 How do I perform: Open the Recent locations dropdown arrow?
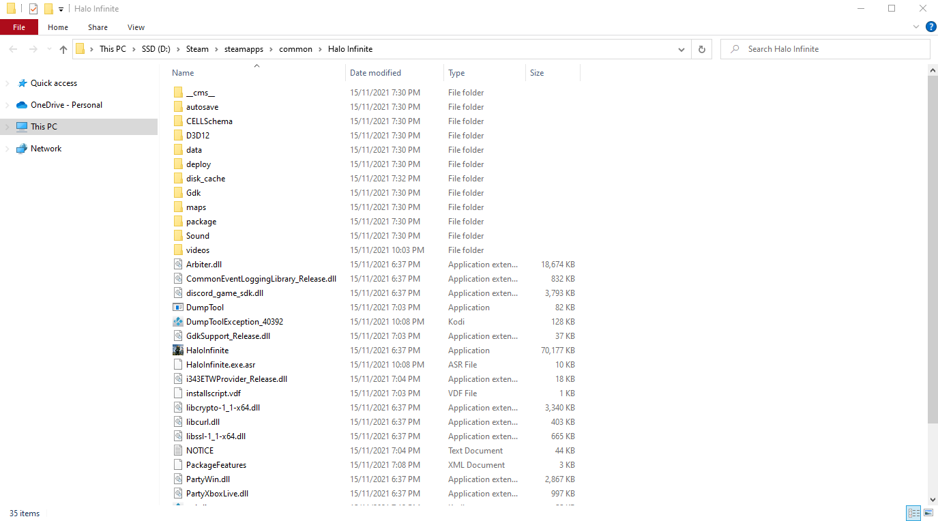pos(49,49)
